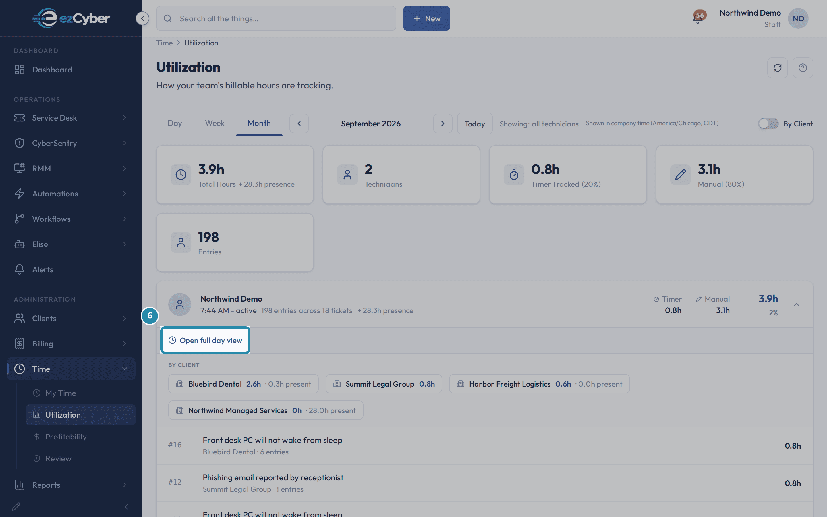The height and width of the screenshot is (517, 827).
Task: Collapse the Time submenu chevron
Action: (124, 369)
